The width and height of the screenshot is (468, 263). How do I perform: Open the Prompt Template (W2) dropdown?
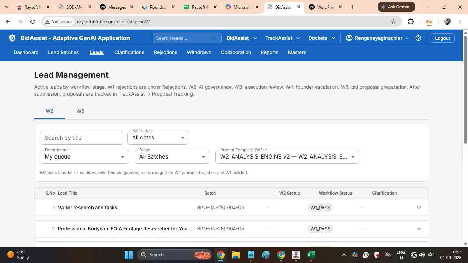[x=287, y=157]
